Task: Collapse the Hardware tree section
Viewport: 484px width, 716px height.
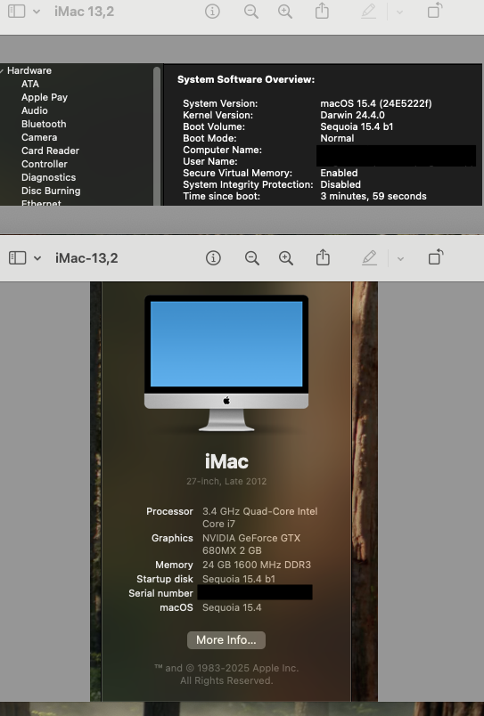Action: point(2,70)
